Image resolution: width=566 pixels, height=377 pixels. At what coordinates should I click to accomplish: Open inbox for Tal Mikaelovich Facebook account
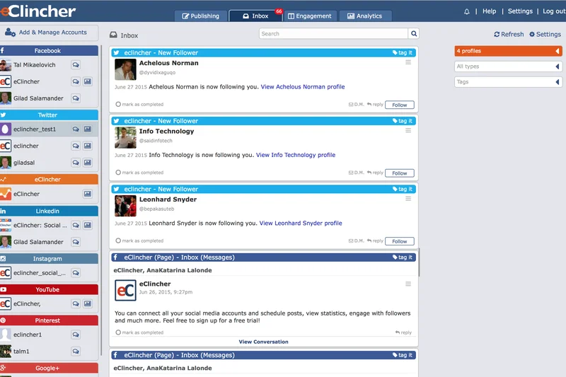point(76,65)
